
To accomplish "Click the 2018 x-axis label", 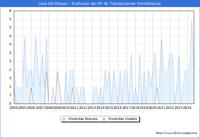I will (x=135, y=108).
